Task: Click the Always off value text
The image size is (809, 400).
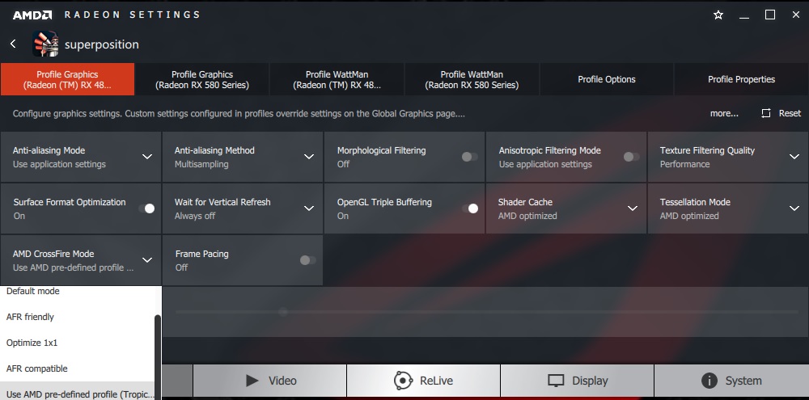Action: pos(194,216)
